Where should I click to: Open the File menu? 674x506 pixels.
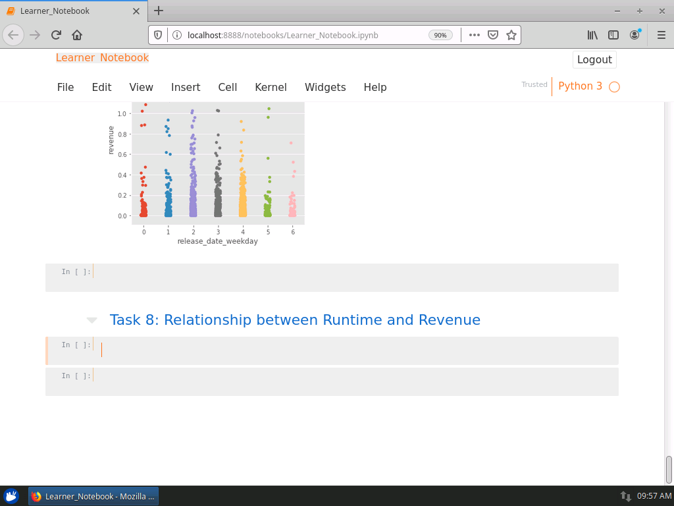tap(65, 88)
